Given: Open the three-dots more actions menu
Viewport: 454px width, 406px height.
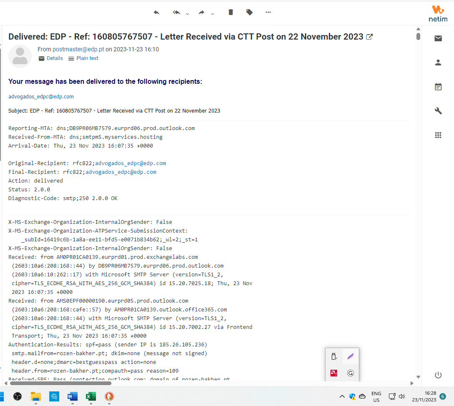Looking at the screenshot, I should coord(268,12).
